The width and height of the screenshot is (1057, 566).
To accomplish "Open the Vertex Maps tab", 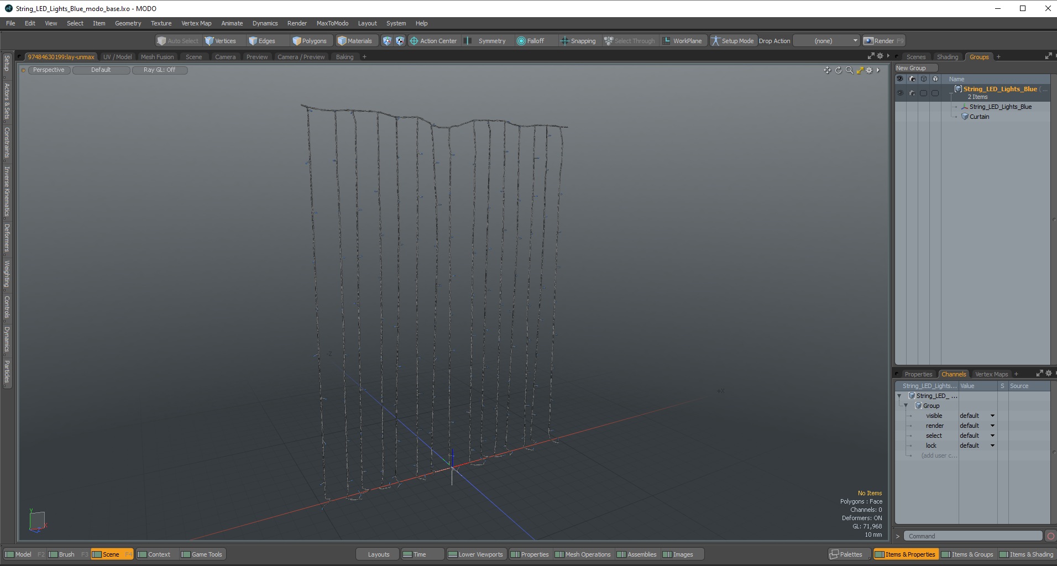I will (x=991, y=374).
